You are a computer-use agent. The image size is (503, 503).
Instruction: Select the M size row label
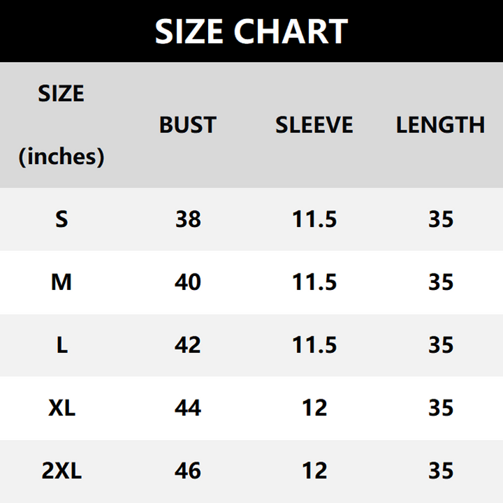(x=61, y=282)
